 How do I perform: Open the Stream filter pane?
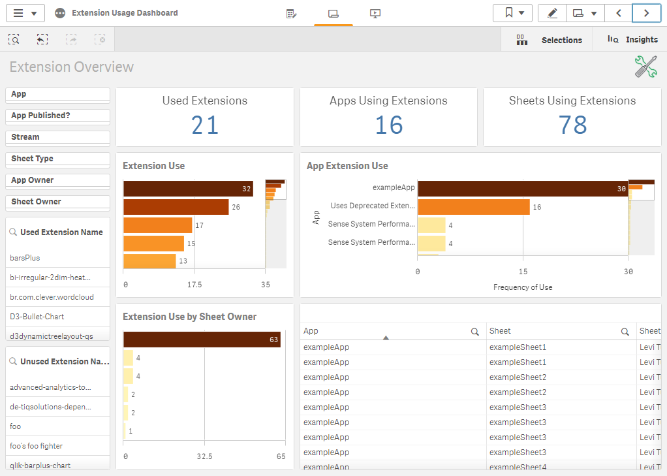click(x=58, y=138)
